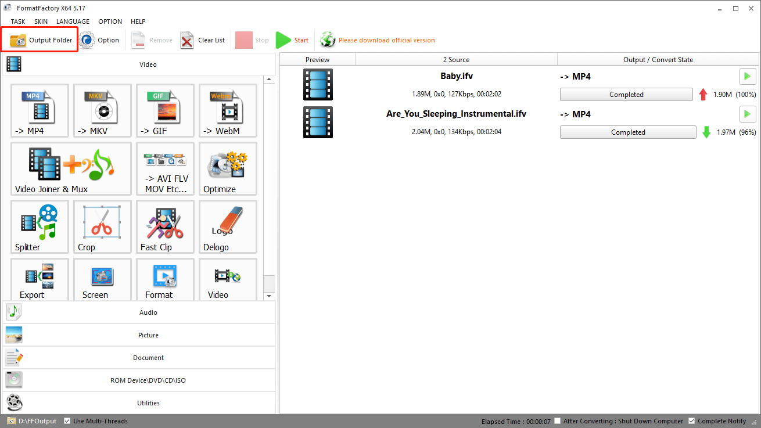Screen dimensions: 761x428
Task: Click Baby.ifv details 1.89M 127Kbps text
Action: (457, 94)
